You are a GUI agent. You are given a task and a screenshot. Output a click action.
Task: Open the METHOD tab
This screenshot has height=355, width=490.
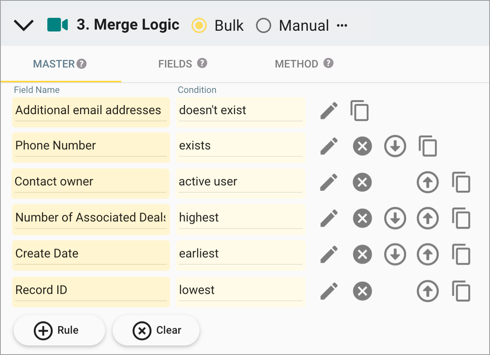click(297, 64)
